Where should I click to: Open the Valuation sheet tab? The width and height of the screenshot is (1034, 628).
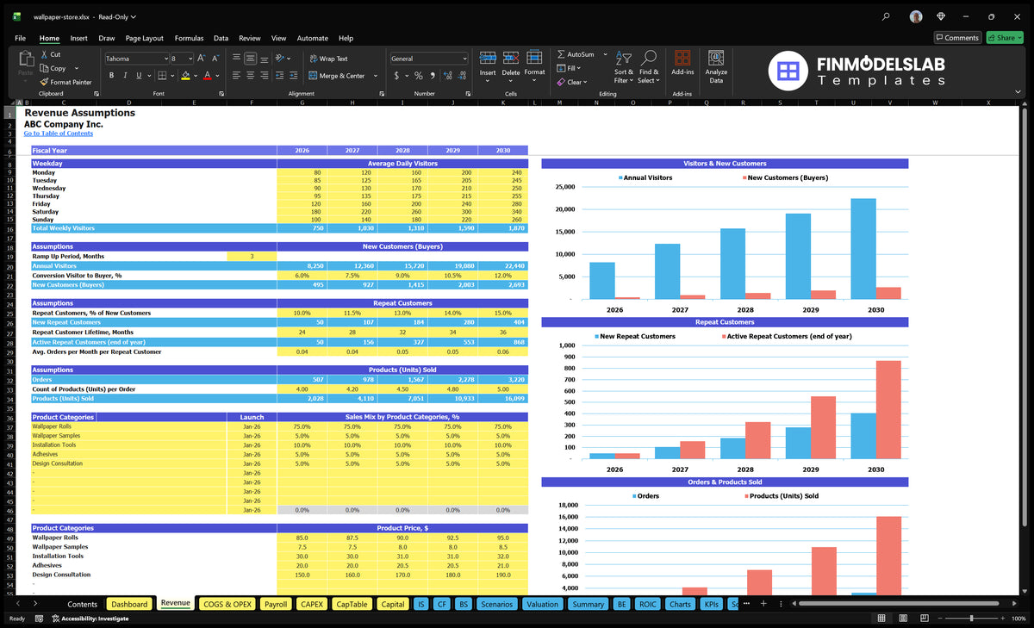tap(542, 604)
